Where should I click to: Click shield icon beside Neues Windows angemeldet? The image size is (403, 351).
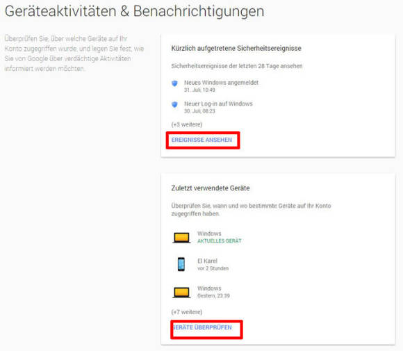click(x=175, y=83)
